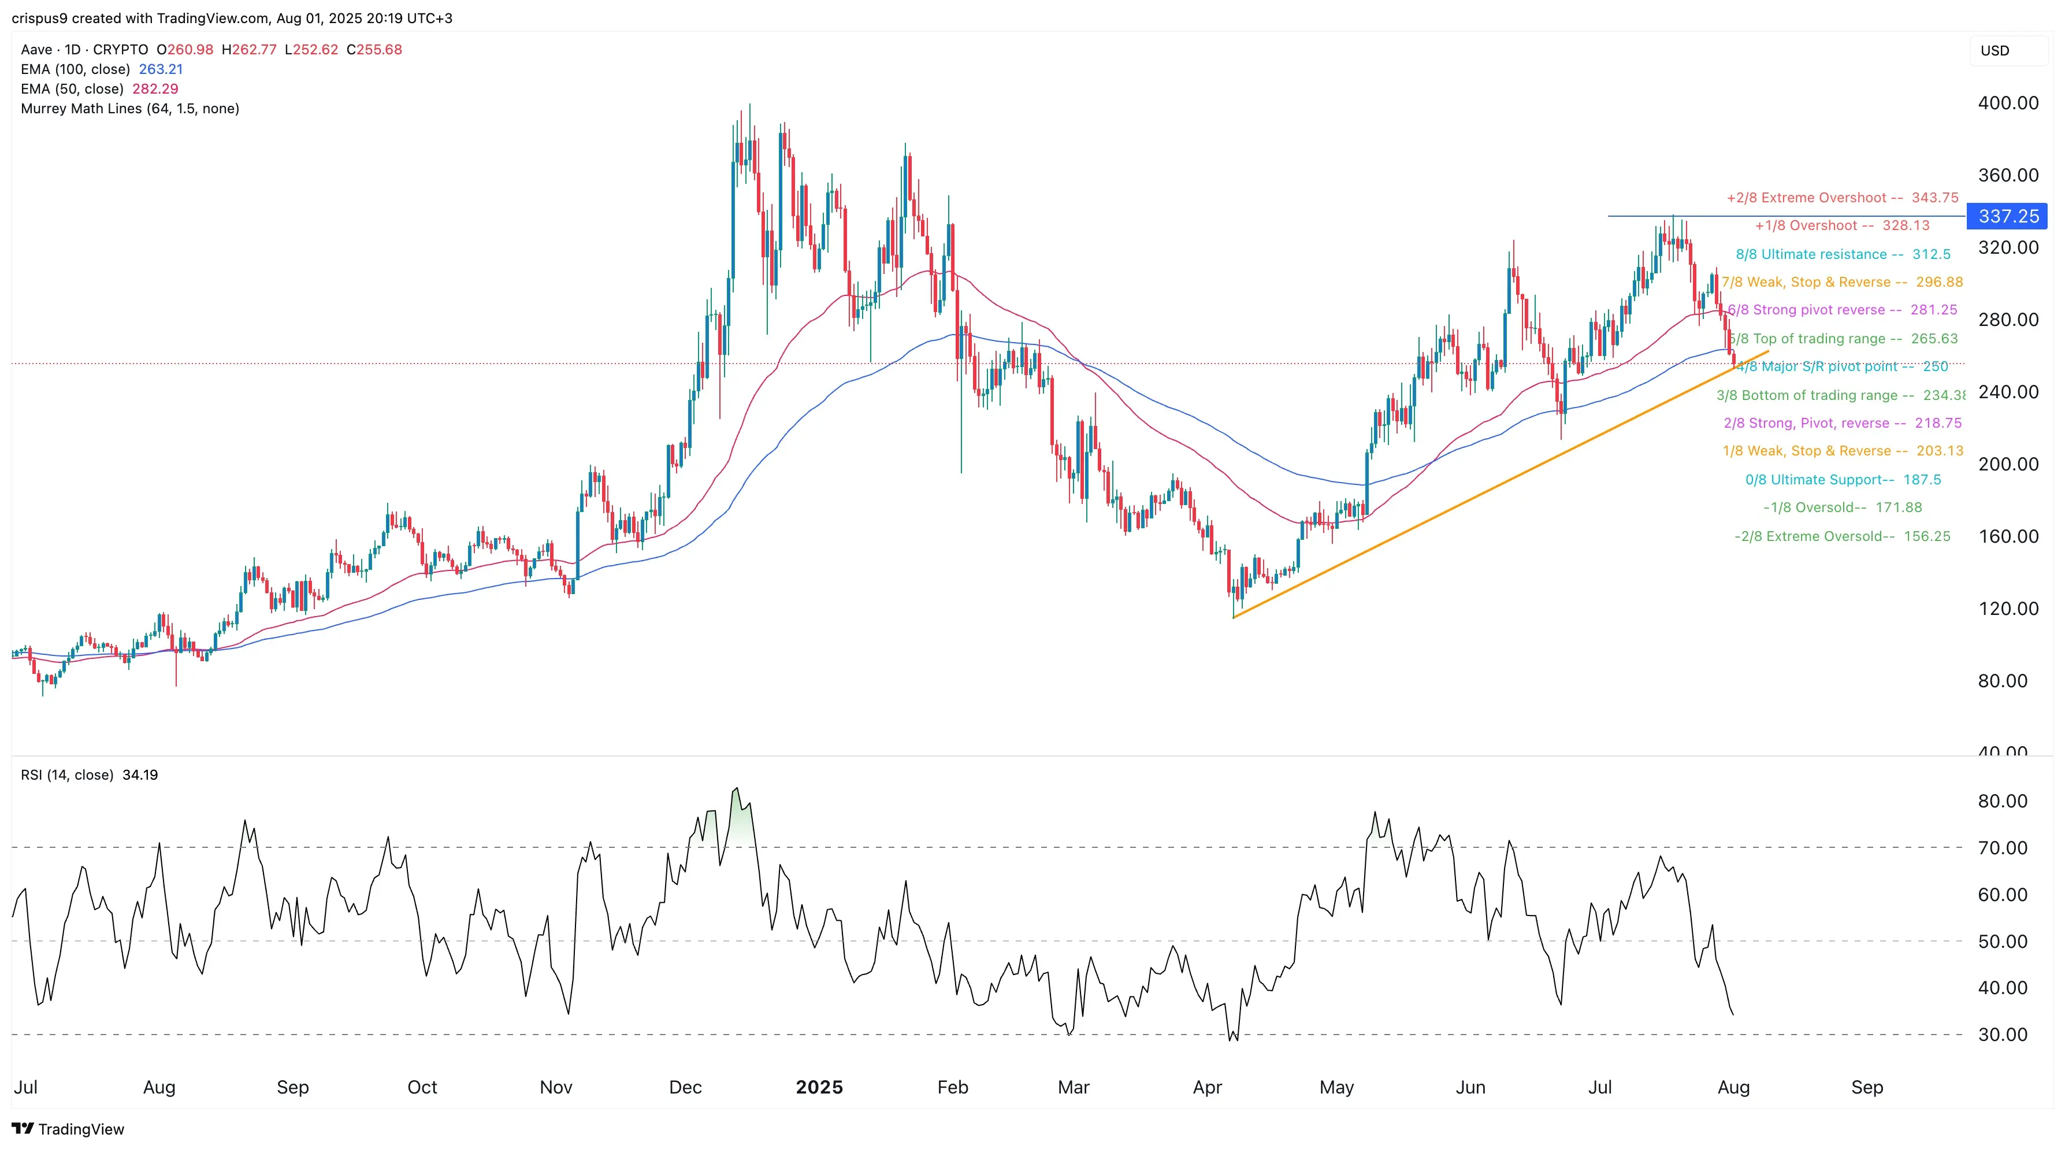
Task: Click the Aave 1D CRYPTO symbol title
Action: (84, 50)
